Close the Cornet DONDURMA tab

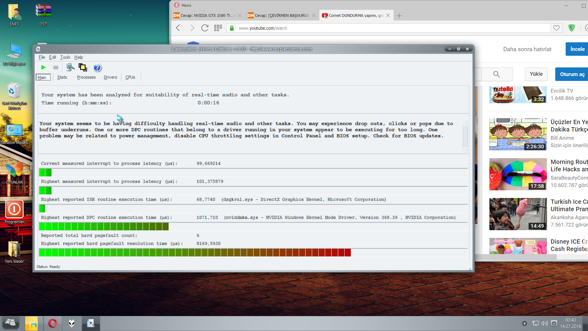click(388, 15)
